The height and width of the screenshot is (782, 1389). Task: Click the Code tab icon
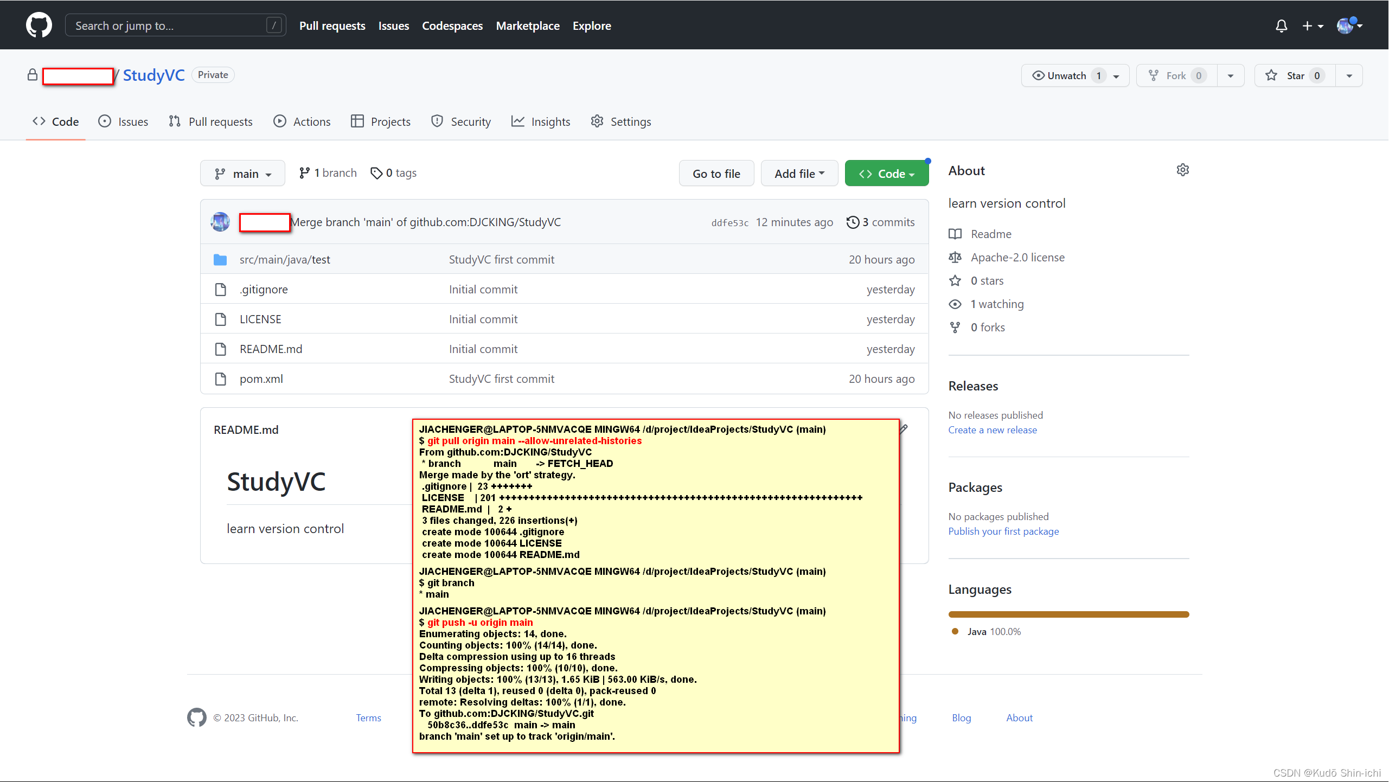pos(40,121)
